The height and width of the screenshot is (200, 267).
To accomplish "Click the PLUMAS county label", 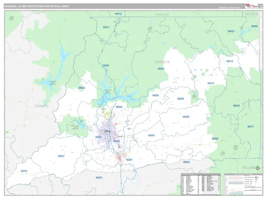I will click(x=249, y=167).
